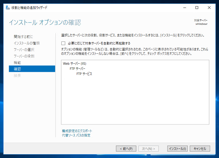Select the FTP サーバー entry

(x=77, y=69)
